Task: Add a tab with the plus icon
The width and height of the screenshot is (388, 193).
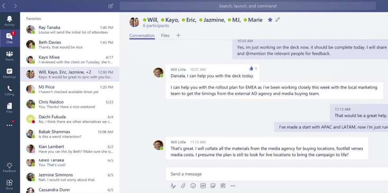Action: tap(178, 35)
